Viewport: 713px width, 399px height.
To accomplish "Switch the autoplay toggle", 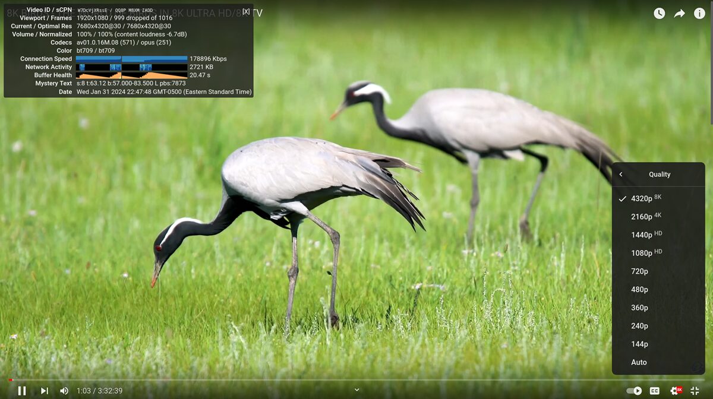I will coord(634,391).
